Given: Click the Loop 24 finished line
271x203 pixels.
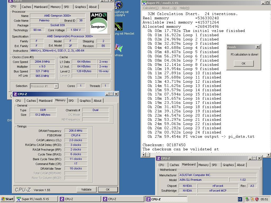Looking at the screenshot, I should tap(184, 132).
